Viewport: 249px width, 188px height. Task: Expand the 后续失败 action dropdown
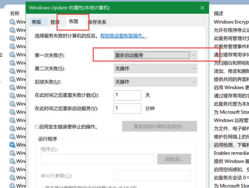pos(156,82)
